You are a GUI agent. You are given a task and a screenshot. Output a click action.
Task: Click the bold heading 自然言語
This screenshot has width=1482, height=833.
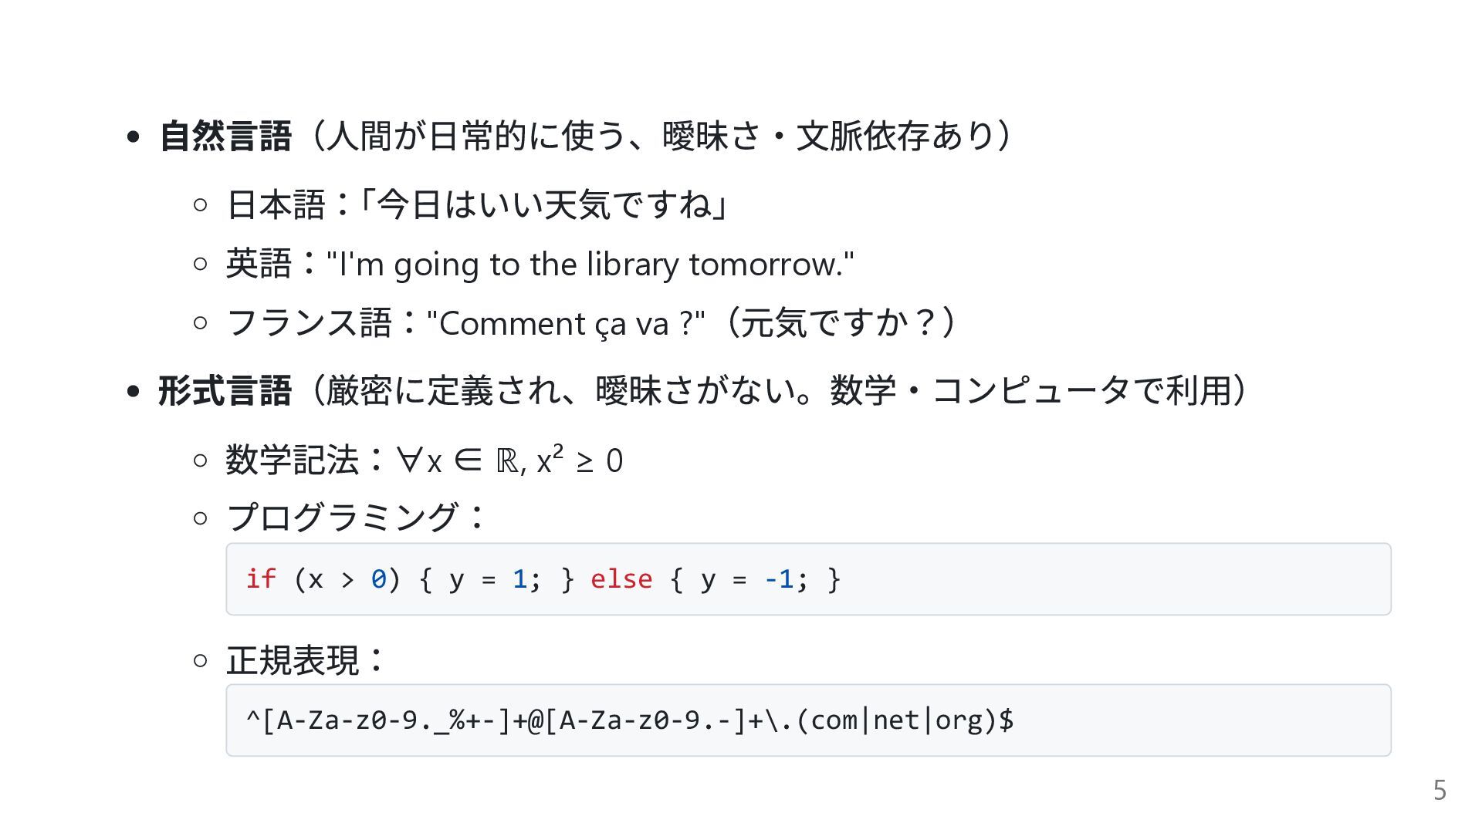(x=225, y=137)
